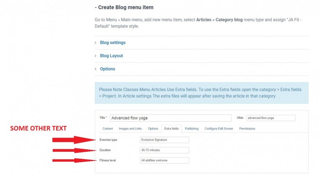Screen dimensions: 319x177
Task: Expand the Blog settings section
Action: pyautogui.click(x=112, y=43)
